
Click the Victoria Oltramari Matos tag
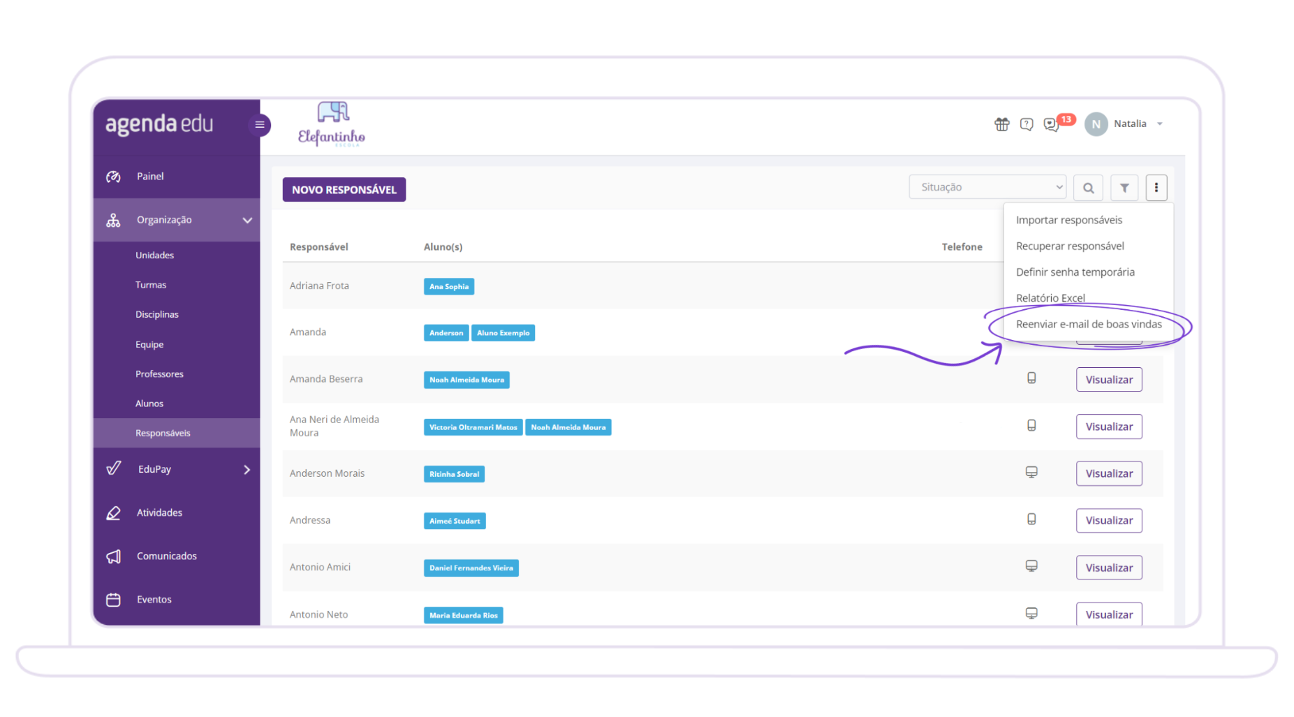coord(473,427)
